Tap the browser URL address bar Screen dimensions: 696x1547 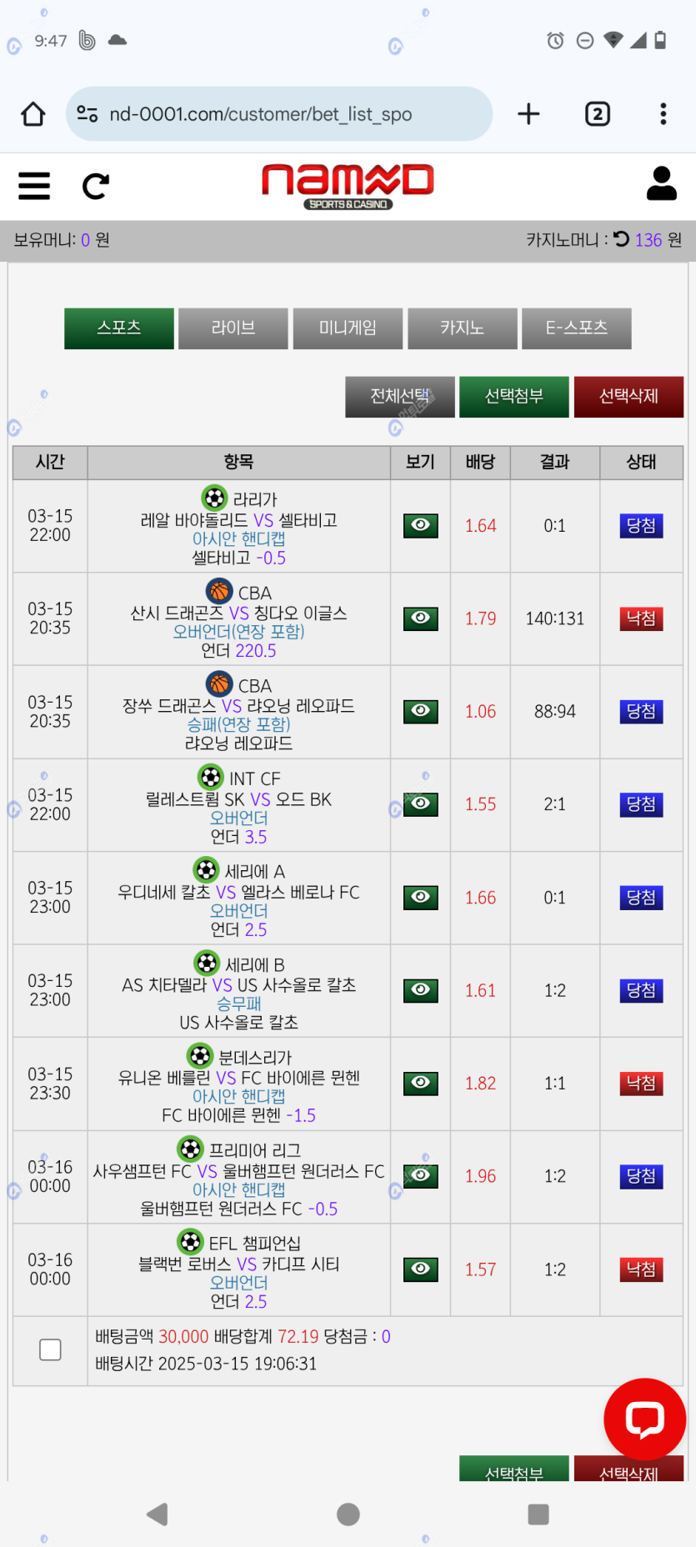(x=279, y=114)
